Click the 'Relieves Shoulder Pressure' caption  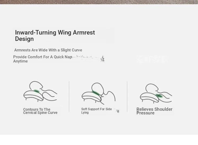point(154,111)
